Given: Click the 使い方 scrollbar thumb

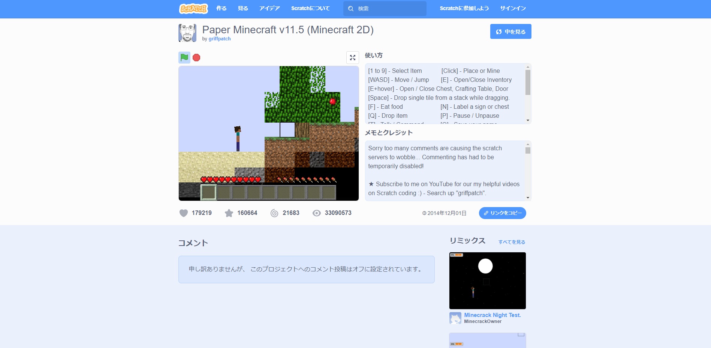Looking at the screenshot, I should (528, 83).
